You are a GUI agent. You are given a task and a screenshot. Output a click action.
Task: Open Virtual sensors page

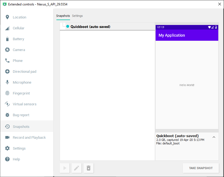(24, 104)
